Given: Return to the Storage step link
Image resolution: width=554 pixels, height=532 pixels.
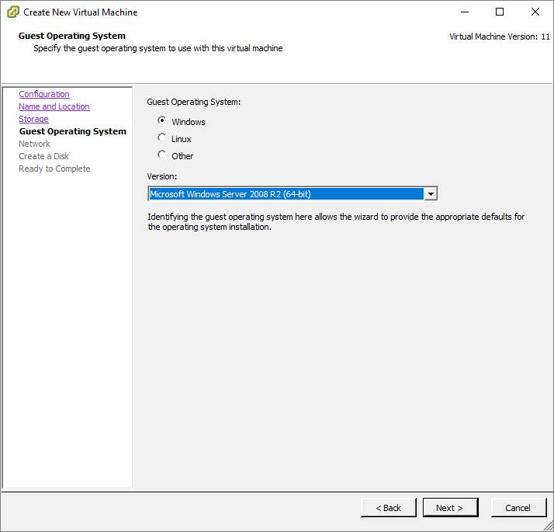Looking at the screenshot, I should tap(33, 119).
